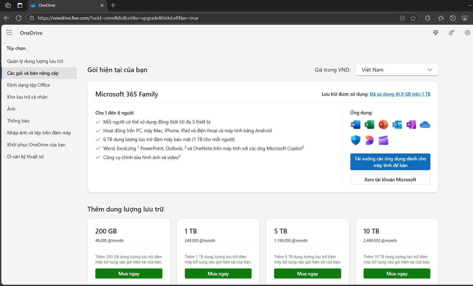This screenshot has height=286, width=473.
Task: Click the Excel app icon
Action: (x=369, y=125)
